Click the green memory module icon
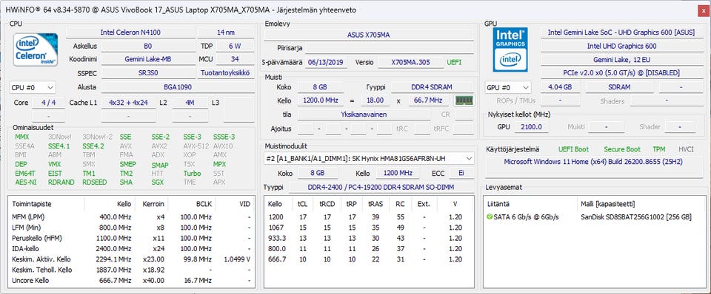 (464, 100)
